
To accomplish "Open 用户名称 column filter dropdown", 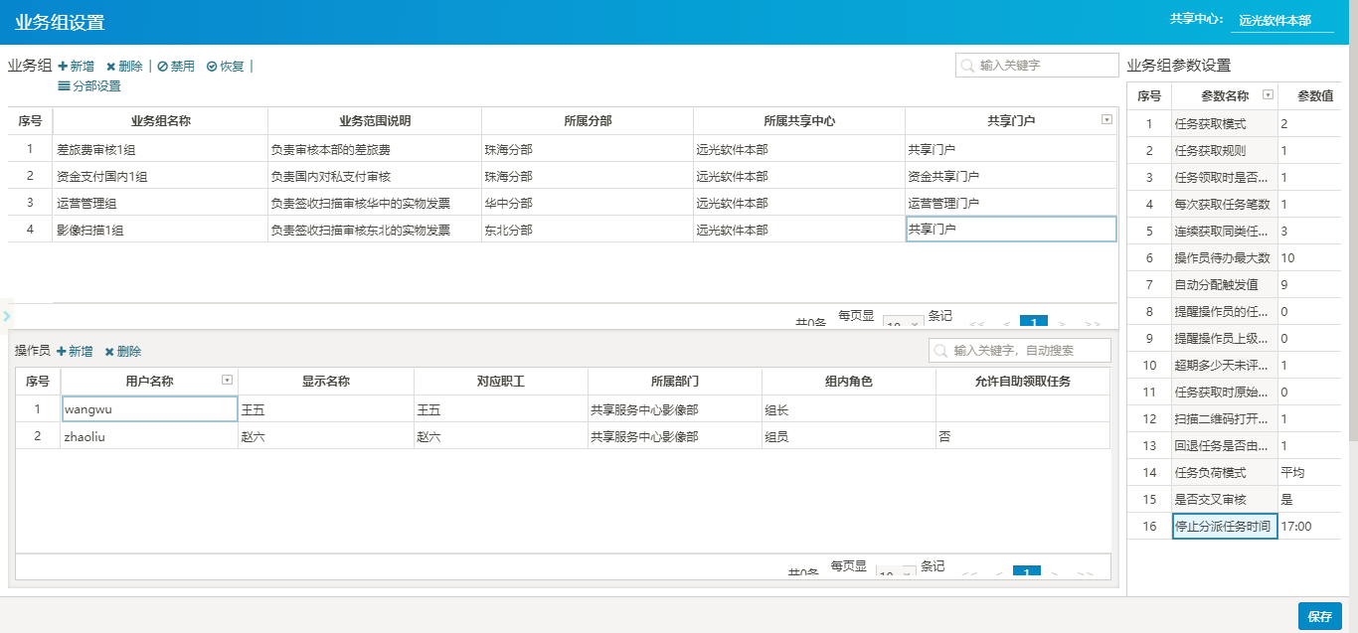I will coord(227,381).
